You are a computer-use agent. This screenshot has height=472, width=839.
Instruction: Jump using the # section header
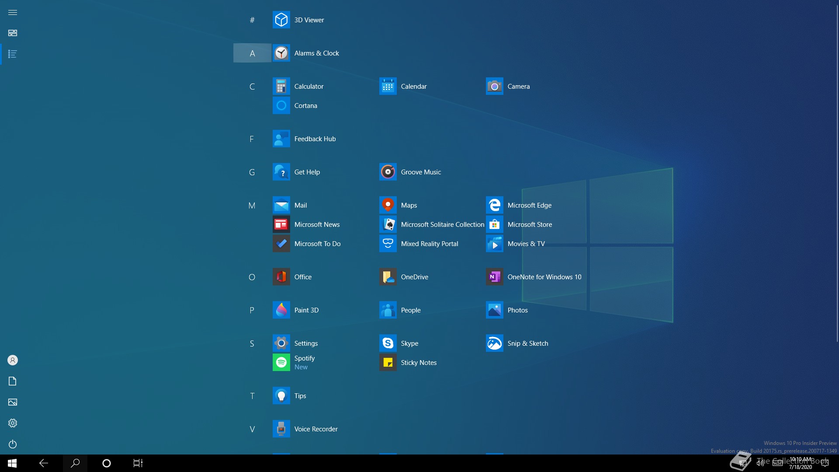pyautogui.click(x=252, y=20)
